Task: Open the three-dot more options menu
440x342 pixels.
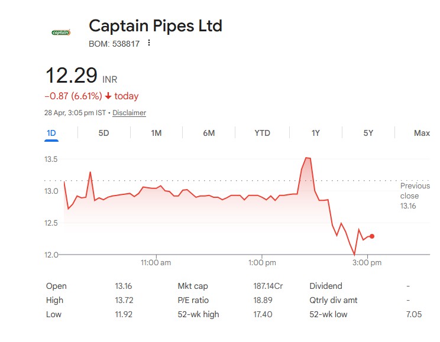Action: pos(149,43)
